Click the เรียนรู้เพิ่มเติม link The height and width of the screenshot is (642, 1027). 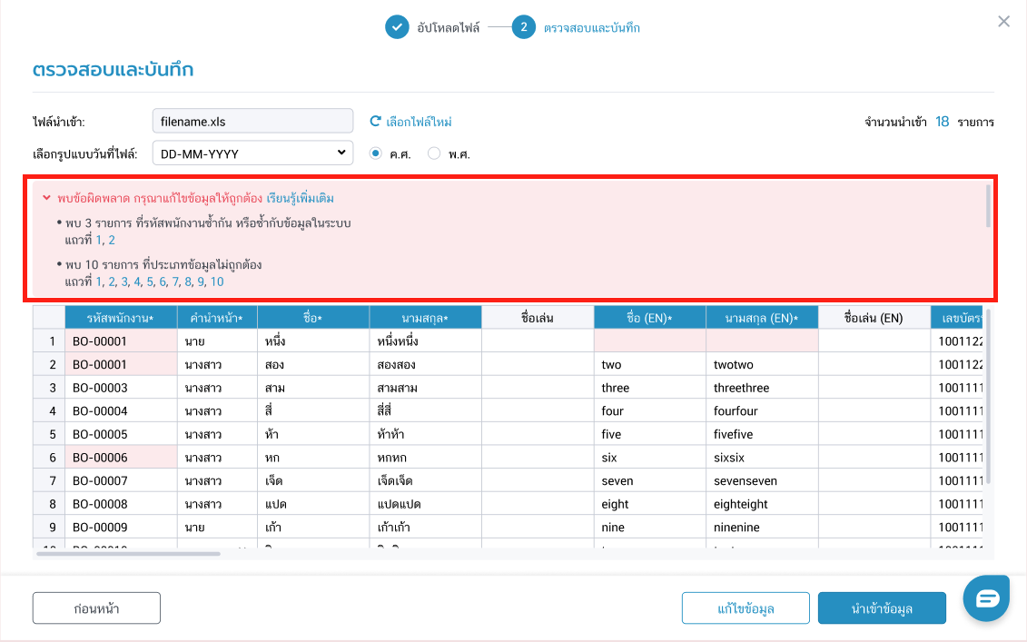pyautogui.click(x=301, y=198)
